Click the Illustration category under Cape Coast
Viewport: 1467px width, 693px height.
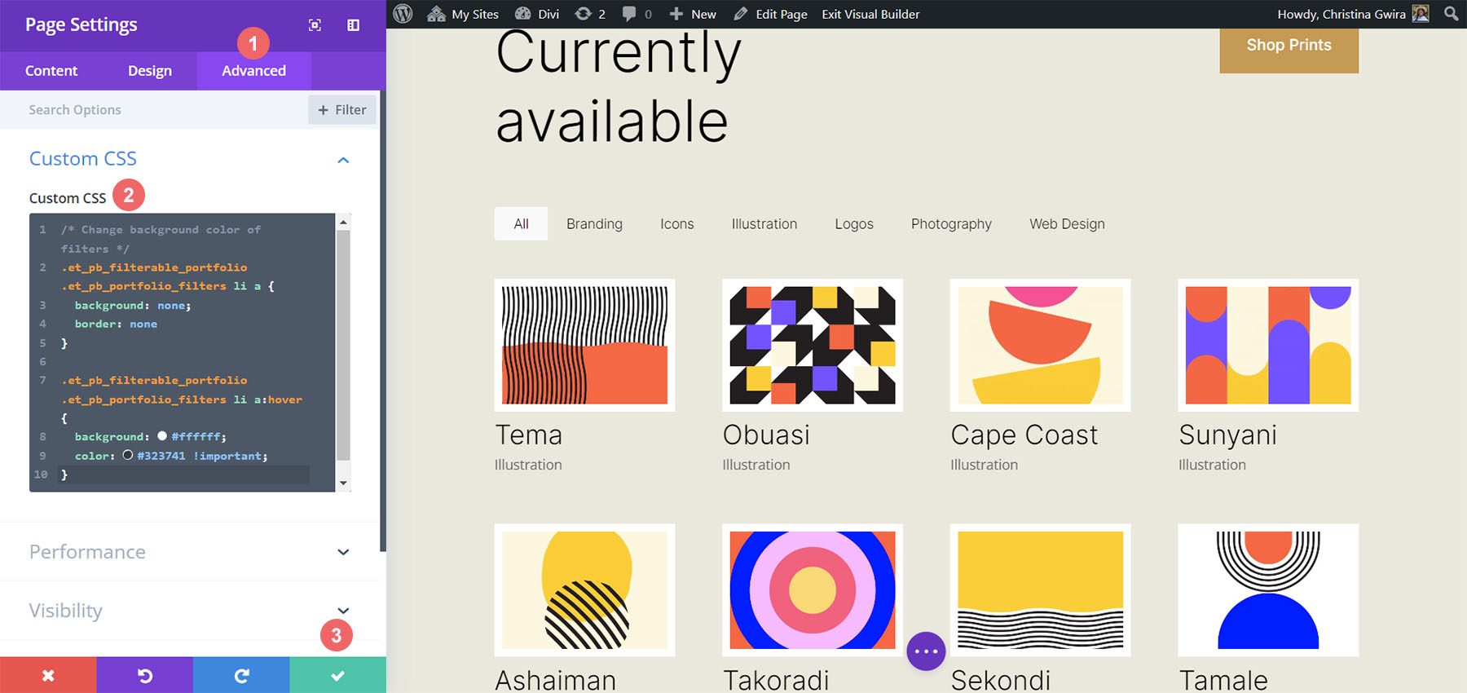pos(984,465)
